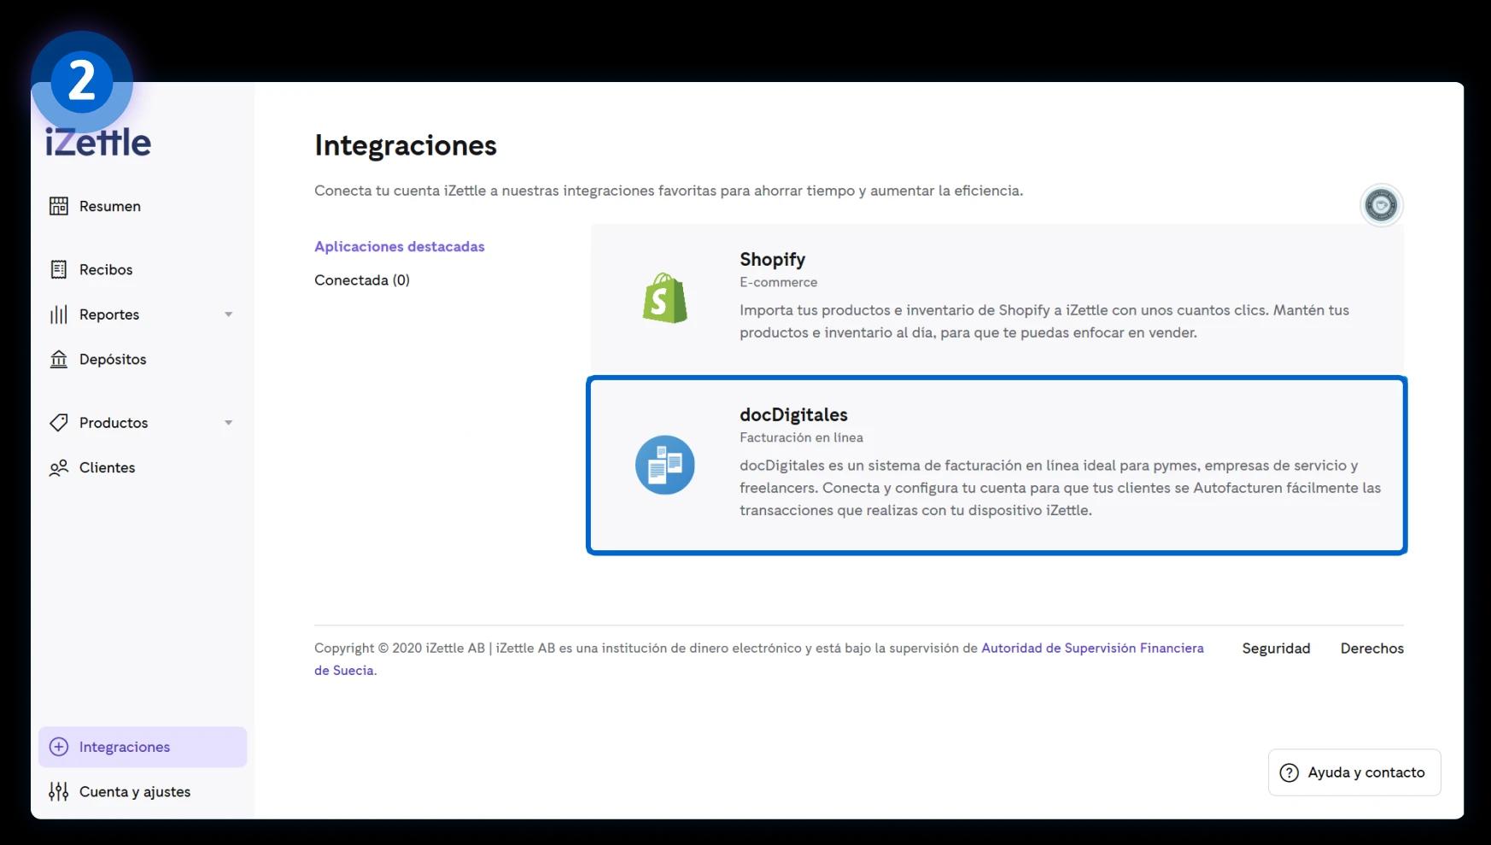Click the Ayuda y contacto button

click(x=1354, y=772)
